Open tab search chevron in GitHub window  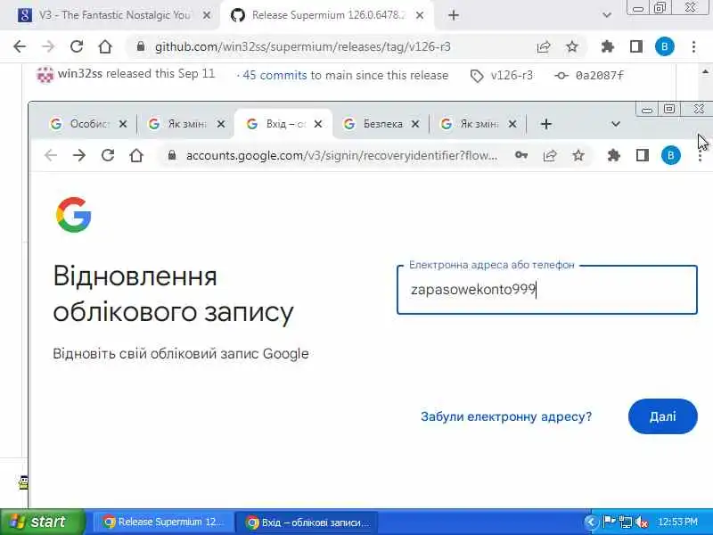click(x=607, y=15)
